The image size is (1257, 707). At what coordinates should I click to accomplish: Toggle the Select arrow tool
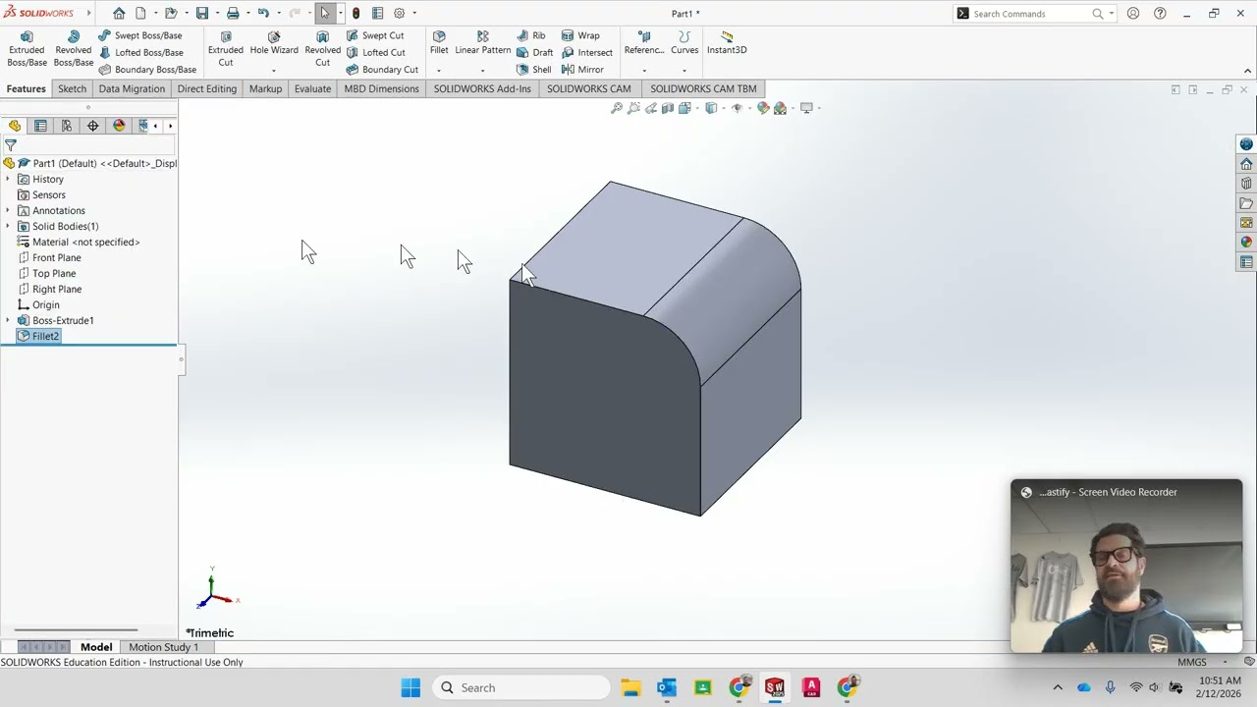(x=325, y=14)
